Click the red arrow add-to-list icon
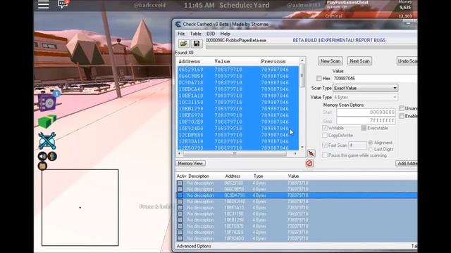451x253 pixels. point(311,153)
